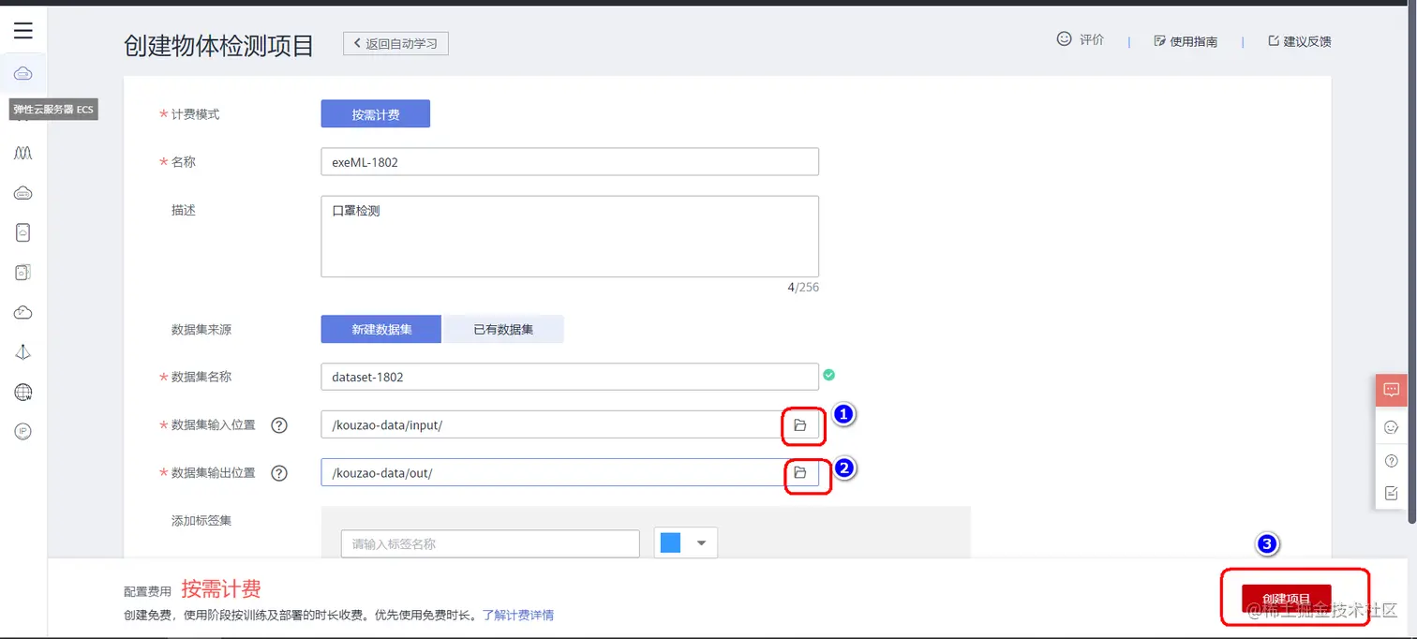The width and height of the screenshot is (1417, 639).
Task: Select 已有数据集 as dataset source
Action: click(x=503, y=330)
